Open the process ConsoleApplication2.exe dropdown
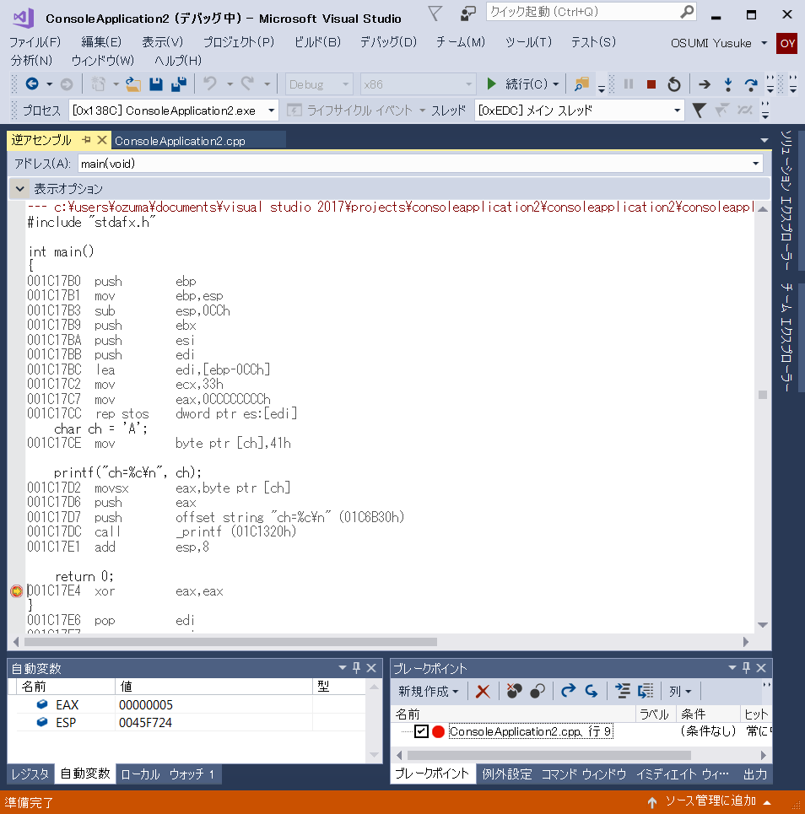This screenshot has width=805, height=814. coord(271,111)
